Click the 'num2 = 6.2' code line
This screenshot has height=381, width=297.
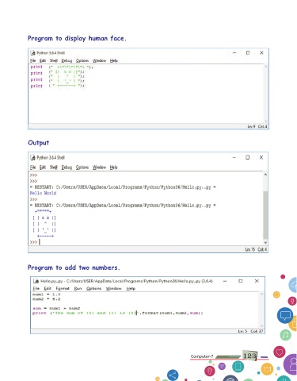point(47,299)
